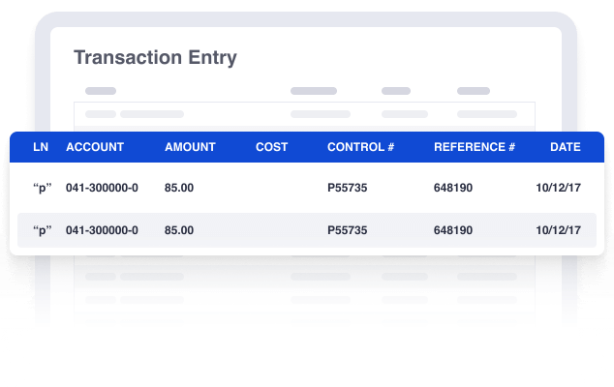Click amount 85.00 in shaded second row
Viewport: 614px width, 387px height.
coord(179,230)
